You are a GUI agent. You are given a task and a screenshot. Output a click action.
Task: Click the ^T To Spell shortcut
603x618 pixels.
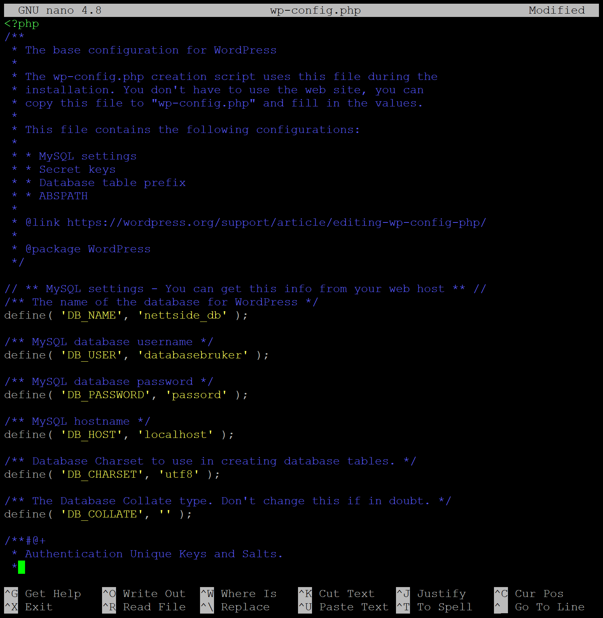click(x=434, y=607)
